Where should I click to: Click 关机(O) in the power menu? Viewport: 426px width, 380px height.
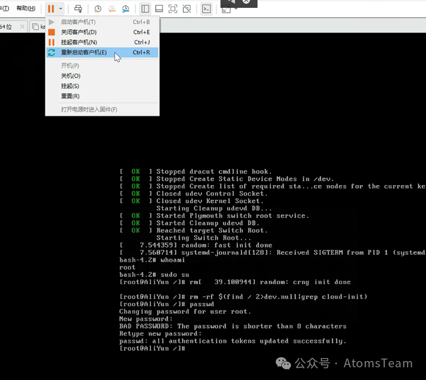(x=71, y=76)
